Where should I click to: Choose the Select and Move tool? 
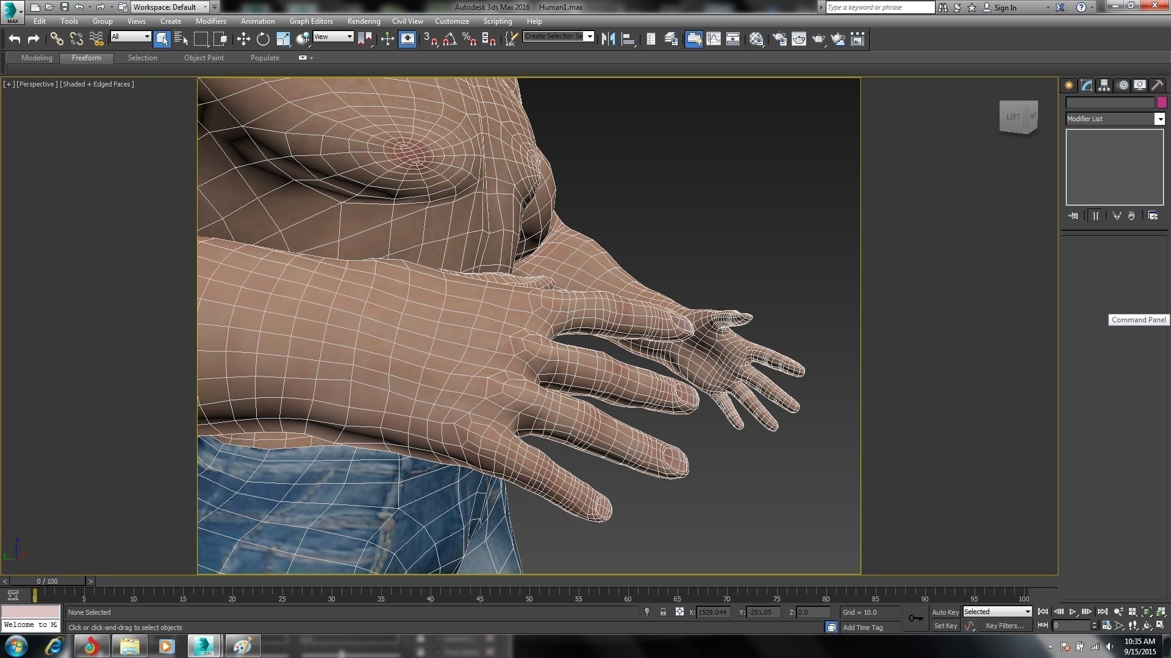(x=243, y=39)
